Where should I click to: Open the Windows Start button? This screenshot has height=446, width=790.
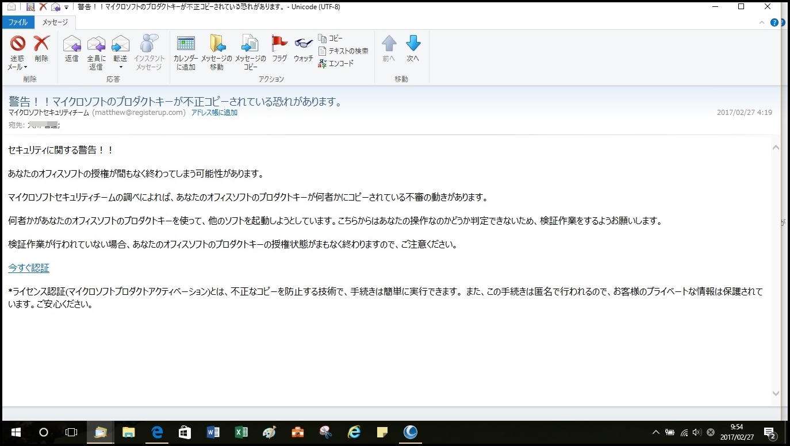16,432
